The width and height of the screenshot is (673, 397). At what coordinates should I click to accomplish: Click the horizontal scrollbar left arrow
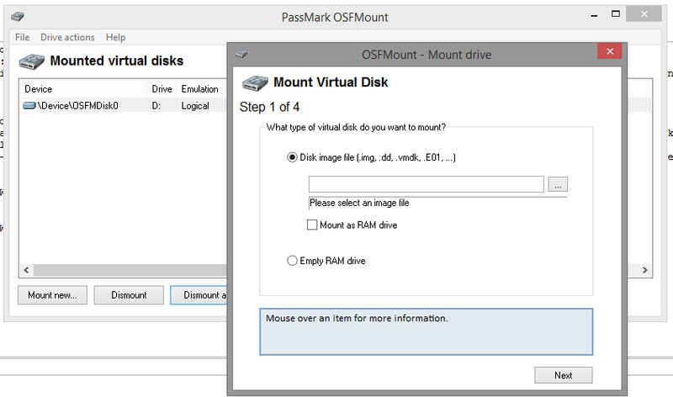coord(25,271)
